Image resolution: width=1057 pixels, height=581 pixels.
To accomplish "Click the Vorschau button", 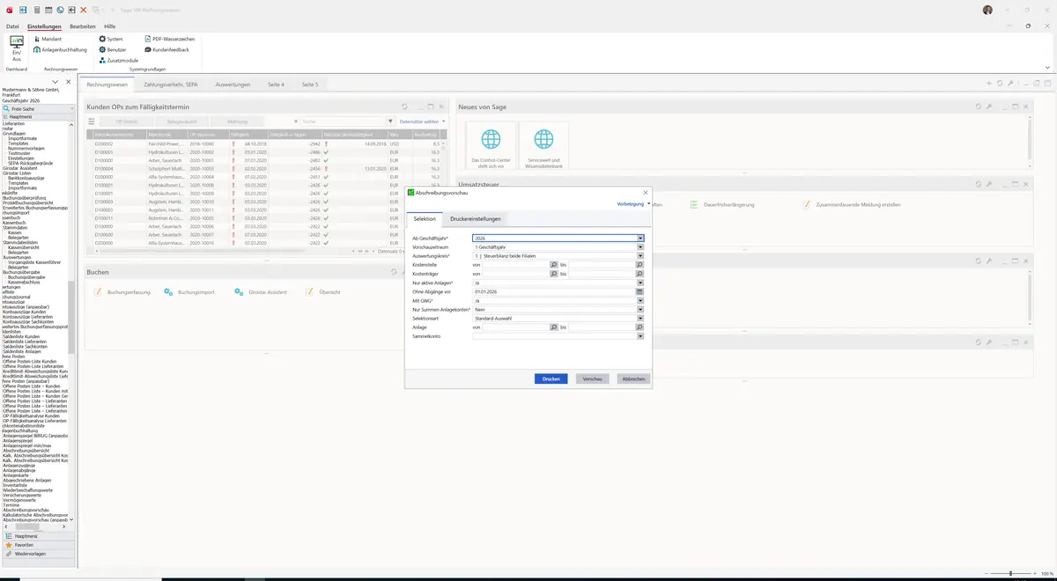I will [594, 379].
